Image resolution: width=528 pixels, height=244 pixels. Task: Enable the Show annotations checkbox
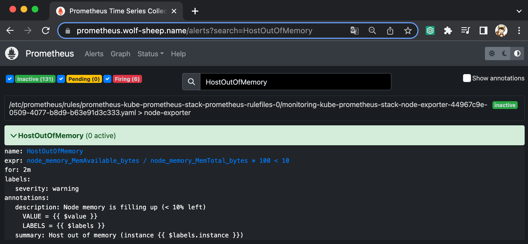point(467,78)
